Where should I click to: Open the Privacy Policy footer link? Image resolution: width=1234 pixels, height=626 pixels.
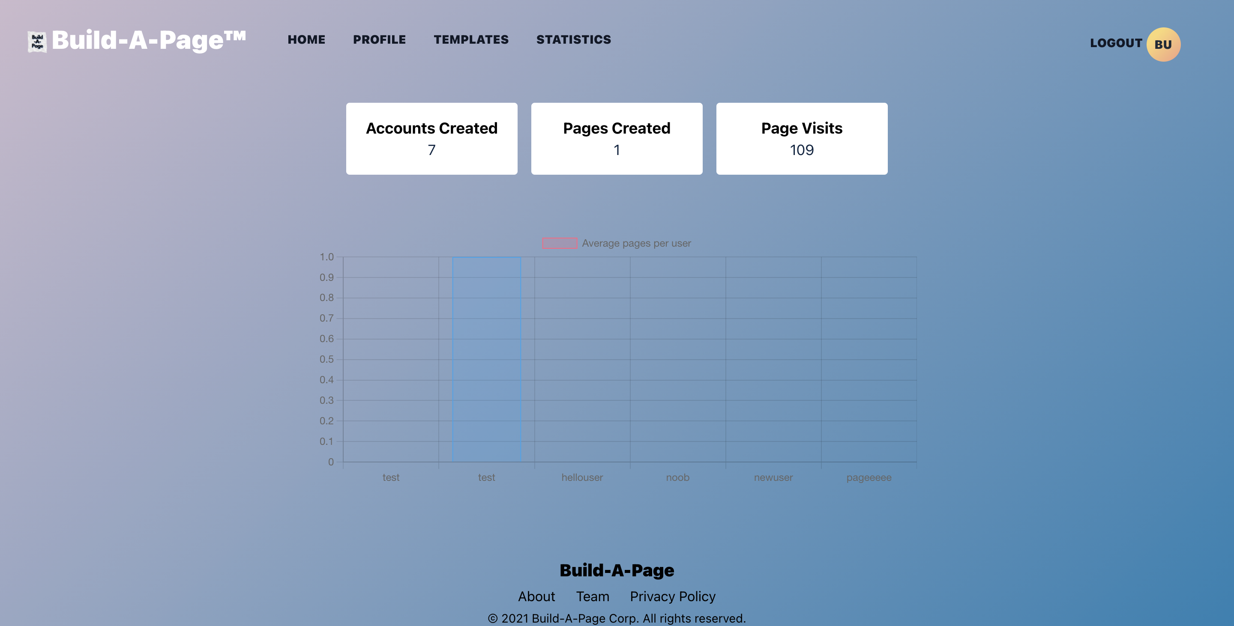673,596
